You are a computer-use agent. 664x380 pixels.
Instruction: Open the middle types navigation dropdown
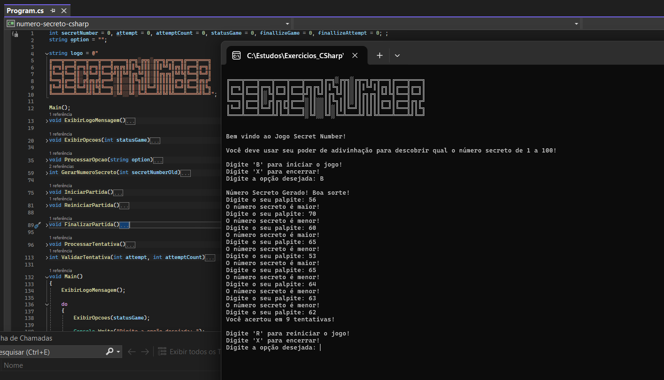click(x=577, y=23)
